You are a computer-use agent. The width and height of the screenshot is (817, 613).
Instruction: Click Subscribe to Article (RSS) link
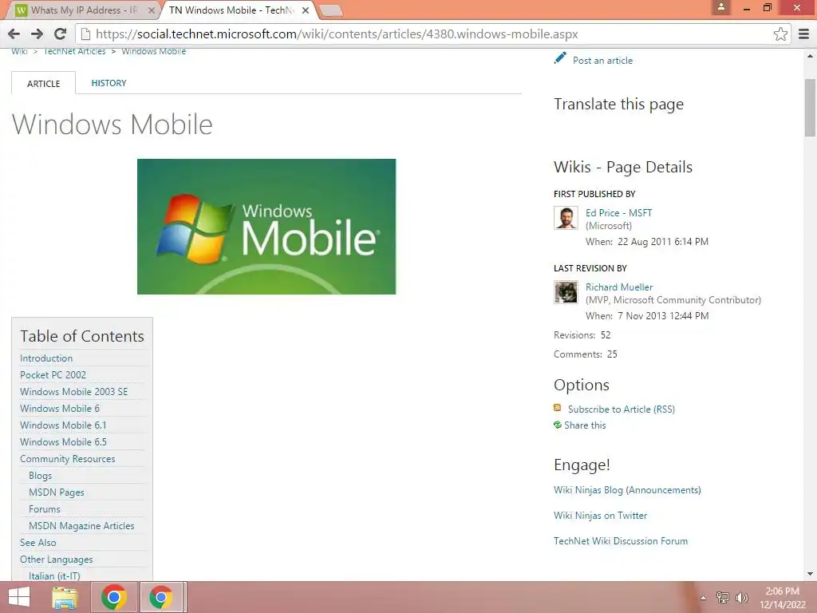click(621, 409)
